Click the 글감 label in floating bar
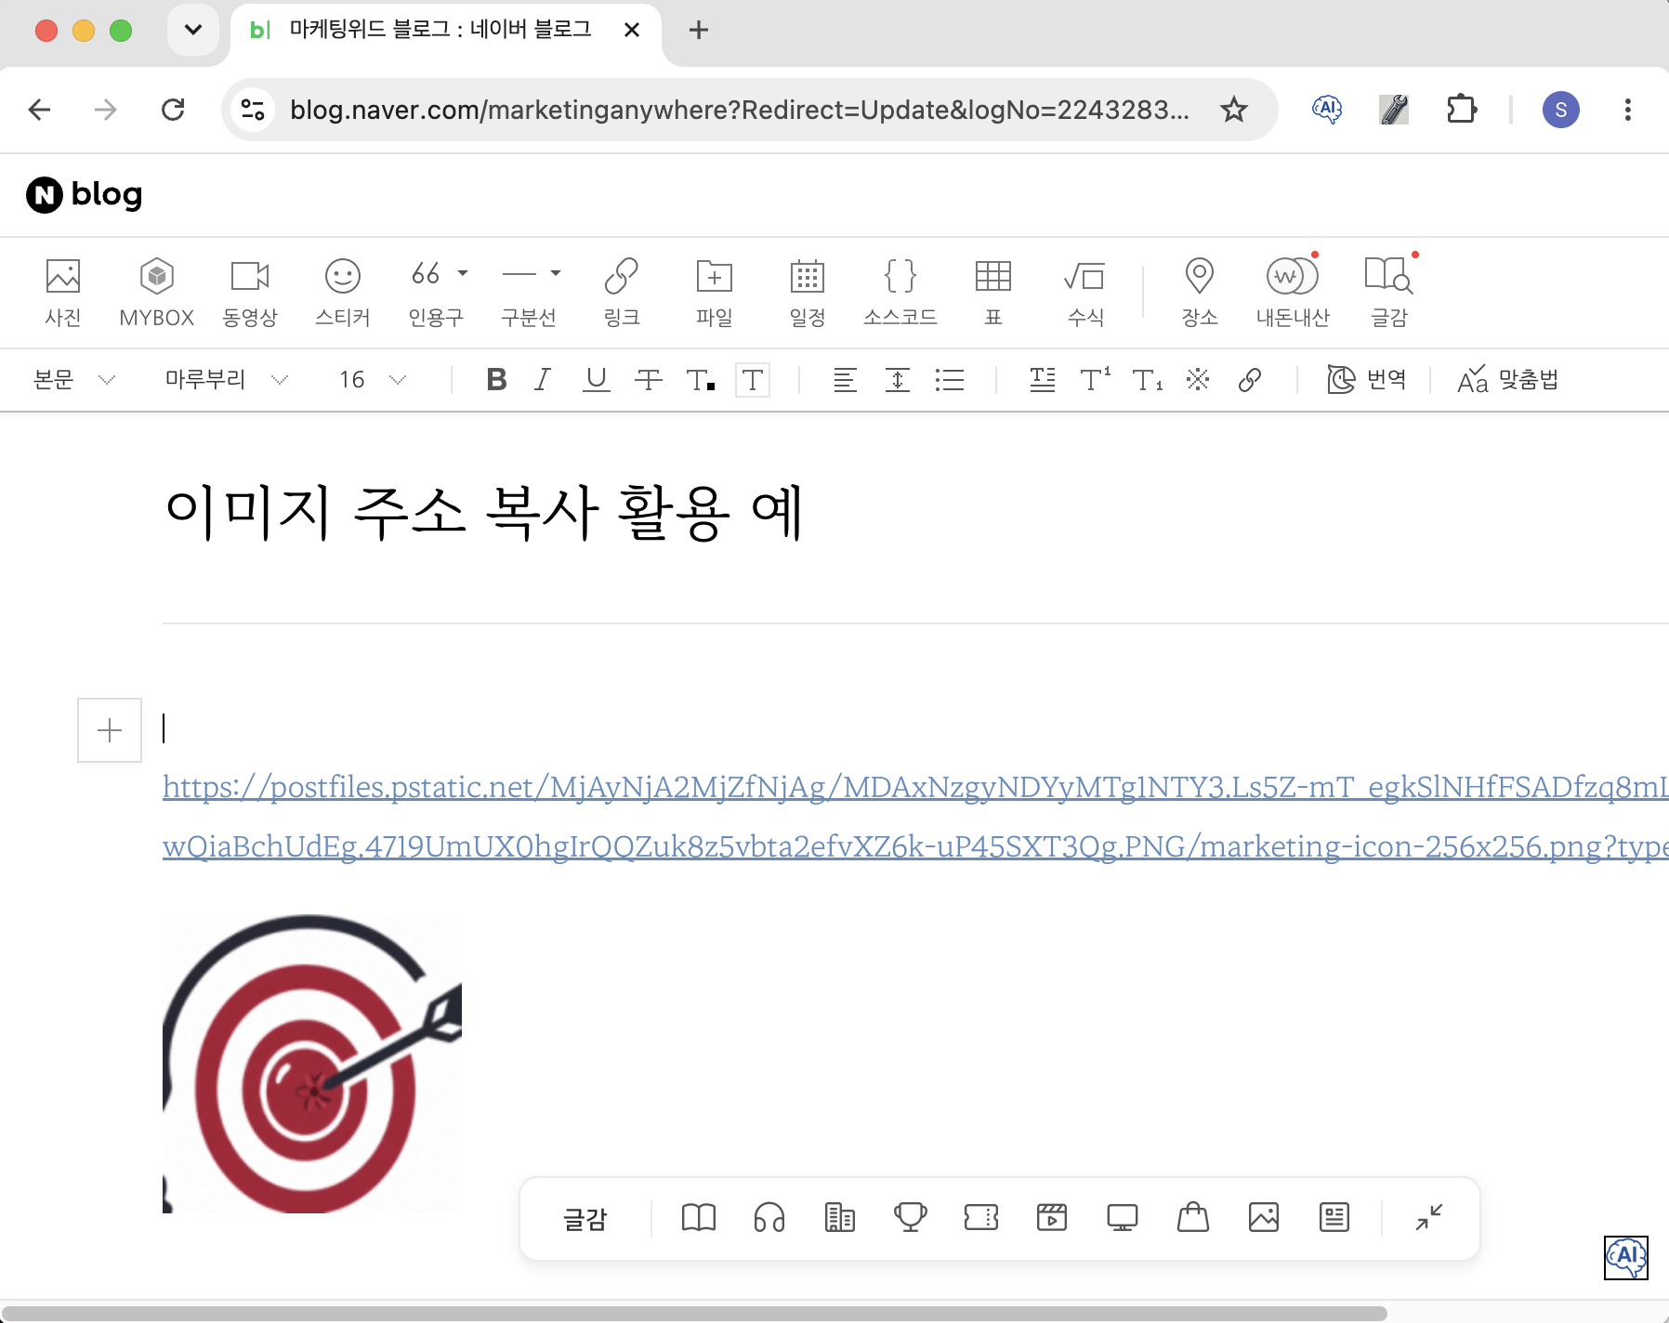The width and height of the screenshot is (1669, 1323). click(585, 1219)
